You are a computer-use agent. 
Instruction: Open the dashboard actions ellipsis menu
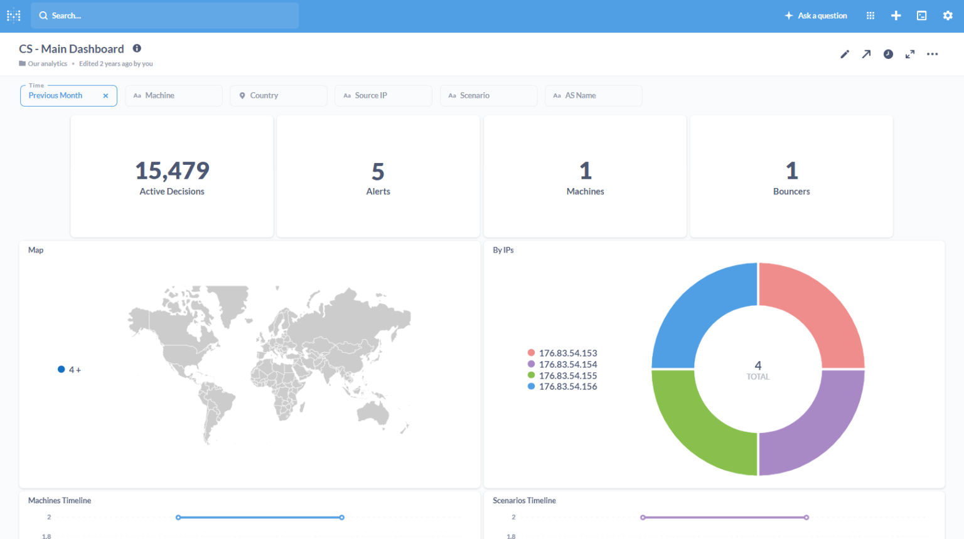click(932, 55)
